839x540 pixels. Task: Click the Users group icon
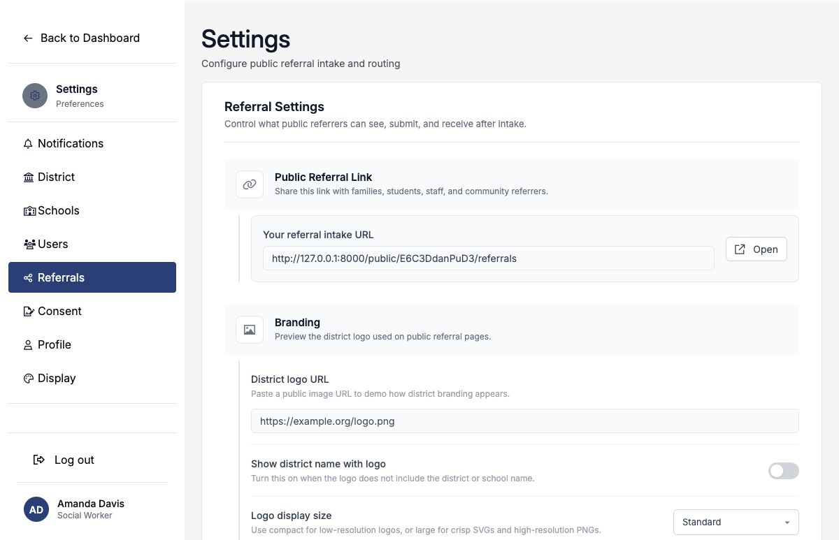click(x=29, y=245)
